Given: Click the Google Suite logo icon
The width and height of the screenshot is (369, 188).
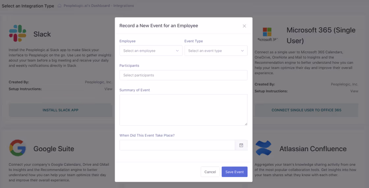Looking at the screenshot, I should [x=18, y=148].
